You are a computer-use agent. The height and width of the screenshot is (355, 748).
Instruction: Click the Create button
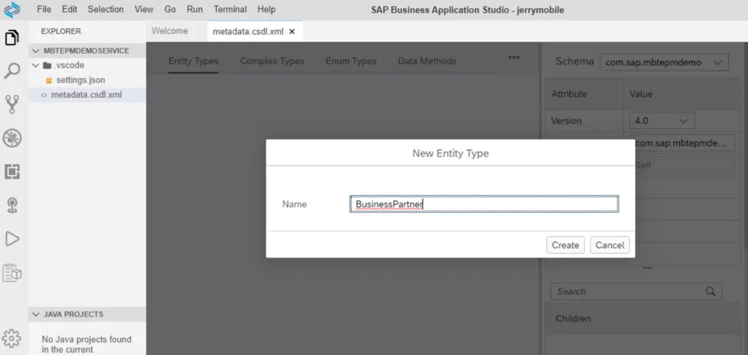pos(565,245)
